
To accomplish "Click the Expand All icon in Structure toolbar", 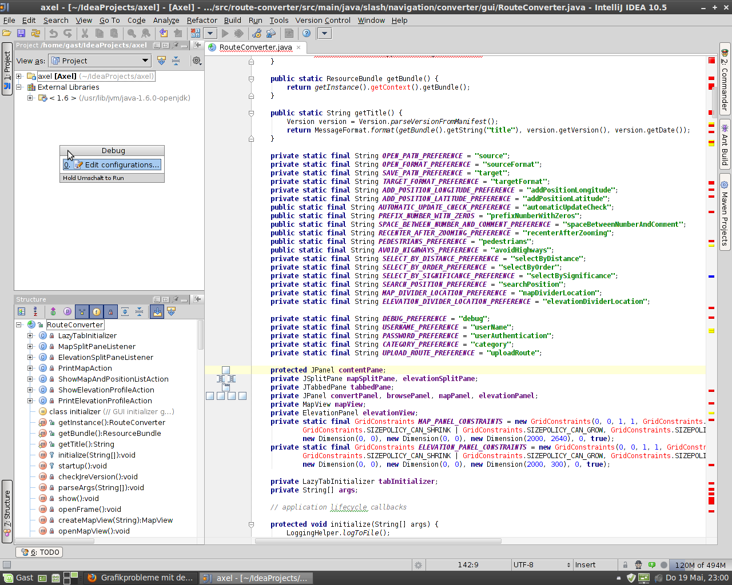I will click(125, 311).
